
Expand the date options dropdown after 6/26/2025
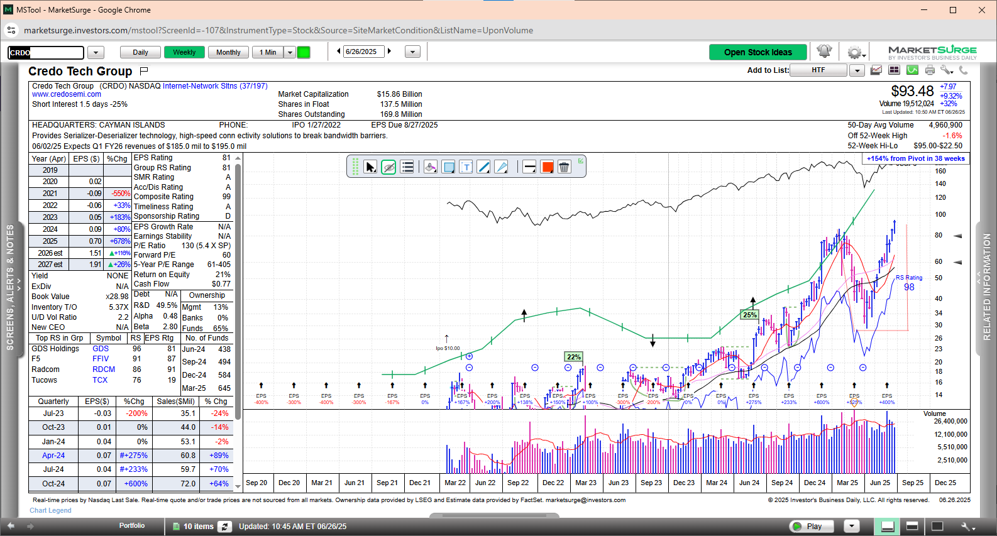[412, 52]
